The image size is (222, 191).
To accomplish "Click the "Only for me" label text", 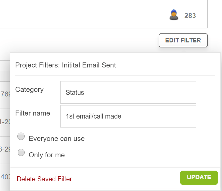I will pyautogui.click(x=47, y=155).
